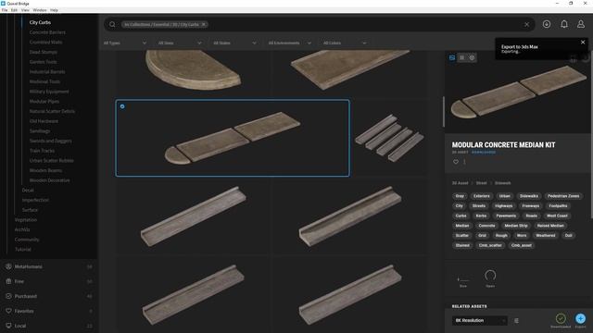The image size is (593, 333).
Task: Select the City Curbs collection
Action: tap(40, 22)
